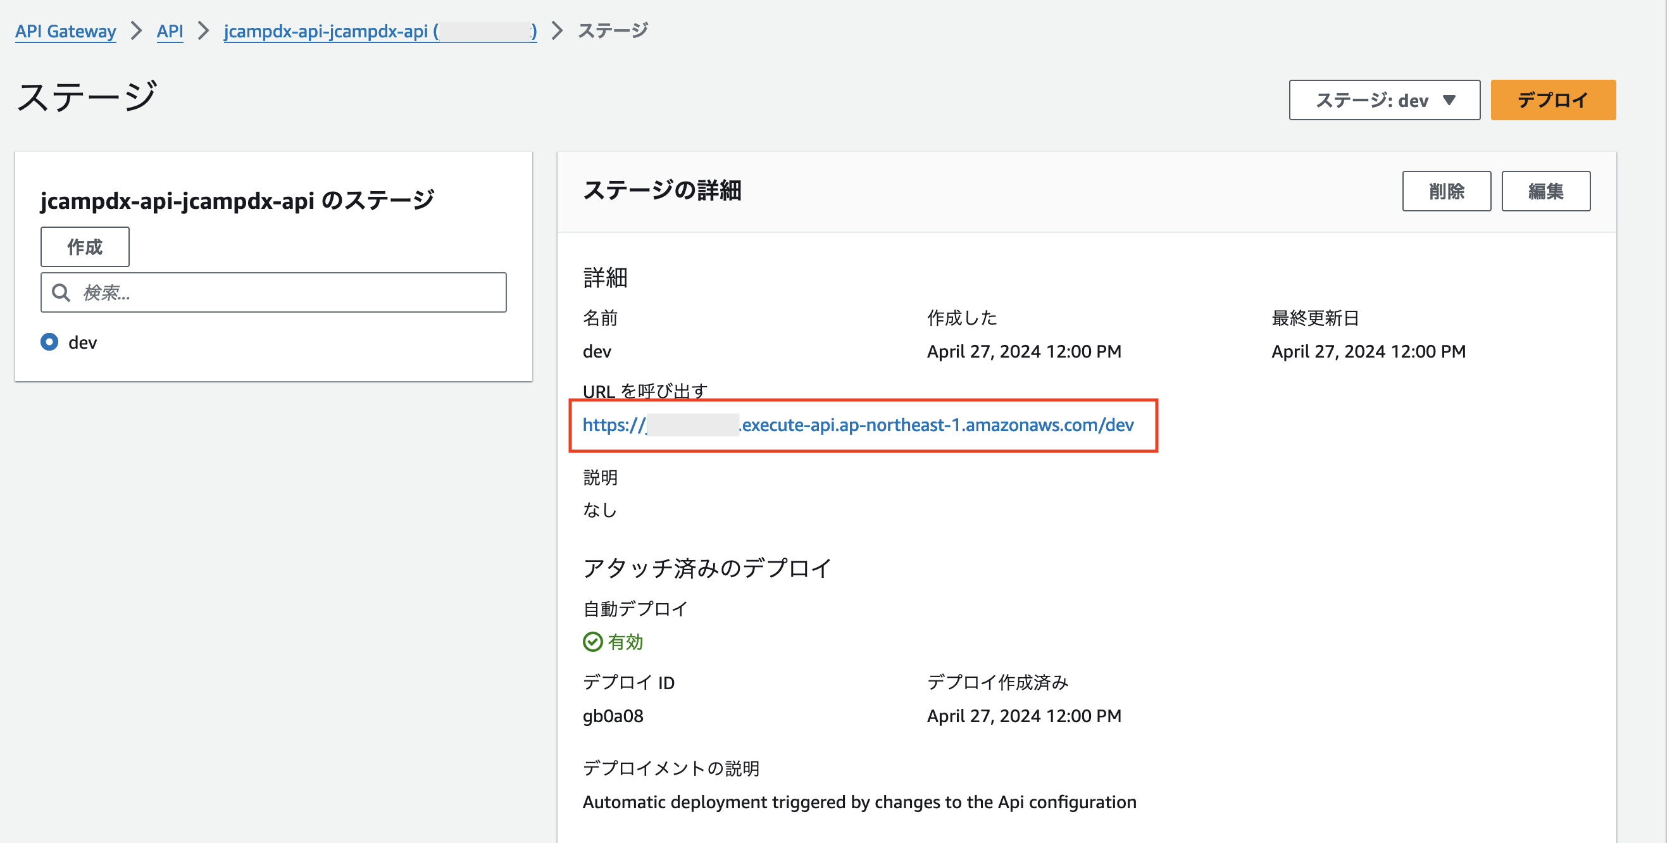Click the green checkmark icon next to 有効
Viewport: 1672px width, 843px height.
pos(592,642)
